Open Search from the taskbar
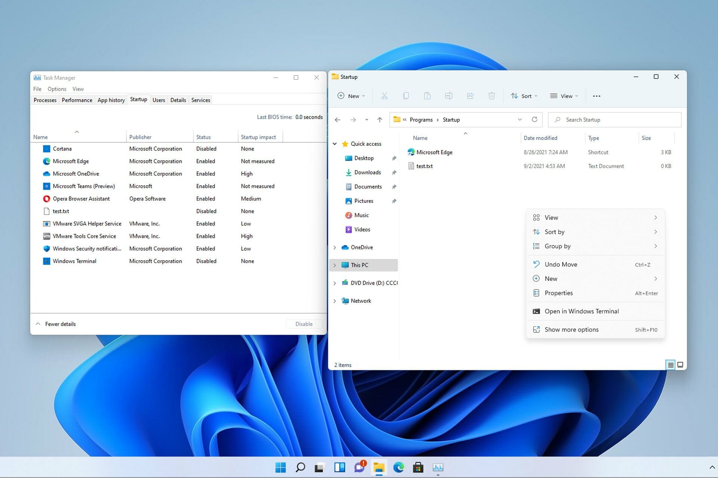718x478 pixels. click(300, 467)
